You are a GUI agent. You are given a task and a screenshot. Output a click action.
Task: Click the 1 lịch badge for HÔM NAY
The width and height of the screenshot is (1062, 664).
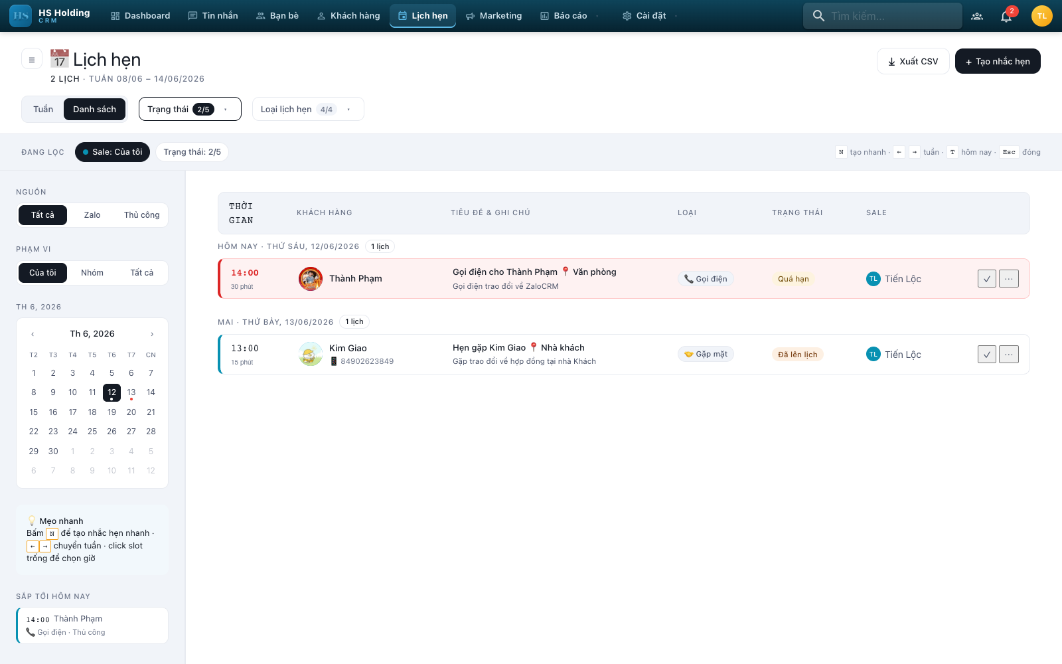tap(380, 246)
